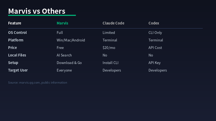Click the 'Local Files' row label
The image size is (216, 121).
17,55
